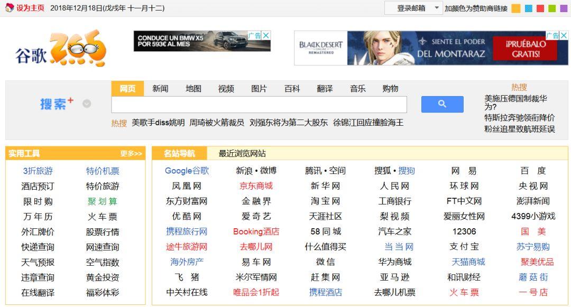Open the 华为商城 site link
The height and width of the screenshot is (307, 571).
pyautogui.click(x=395, y=262)
